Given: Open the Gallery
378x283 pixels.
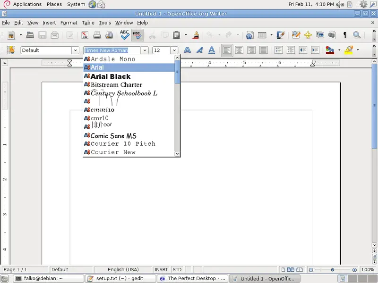Looking at the screenshot, I should [320, 35].
